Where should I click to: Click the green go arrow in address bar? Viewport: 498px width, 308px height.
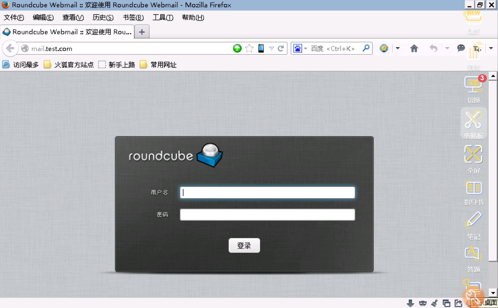pyautogui.click(x=237, y=48)
